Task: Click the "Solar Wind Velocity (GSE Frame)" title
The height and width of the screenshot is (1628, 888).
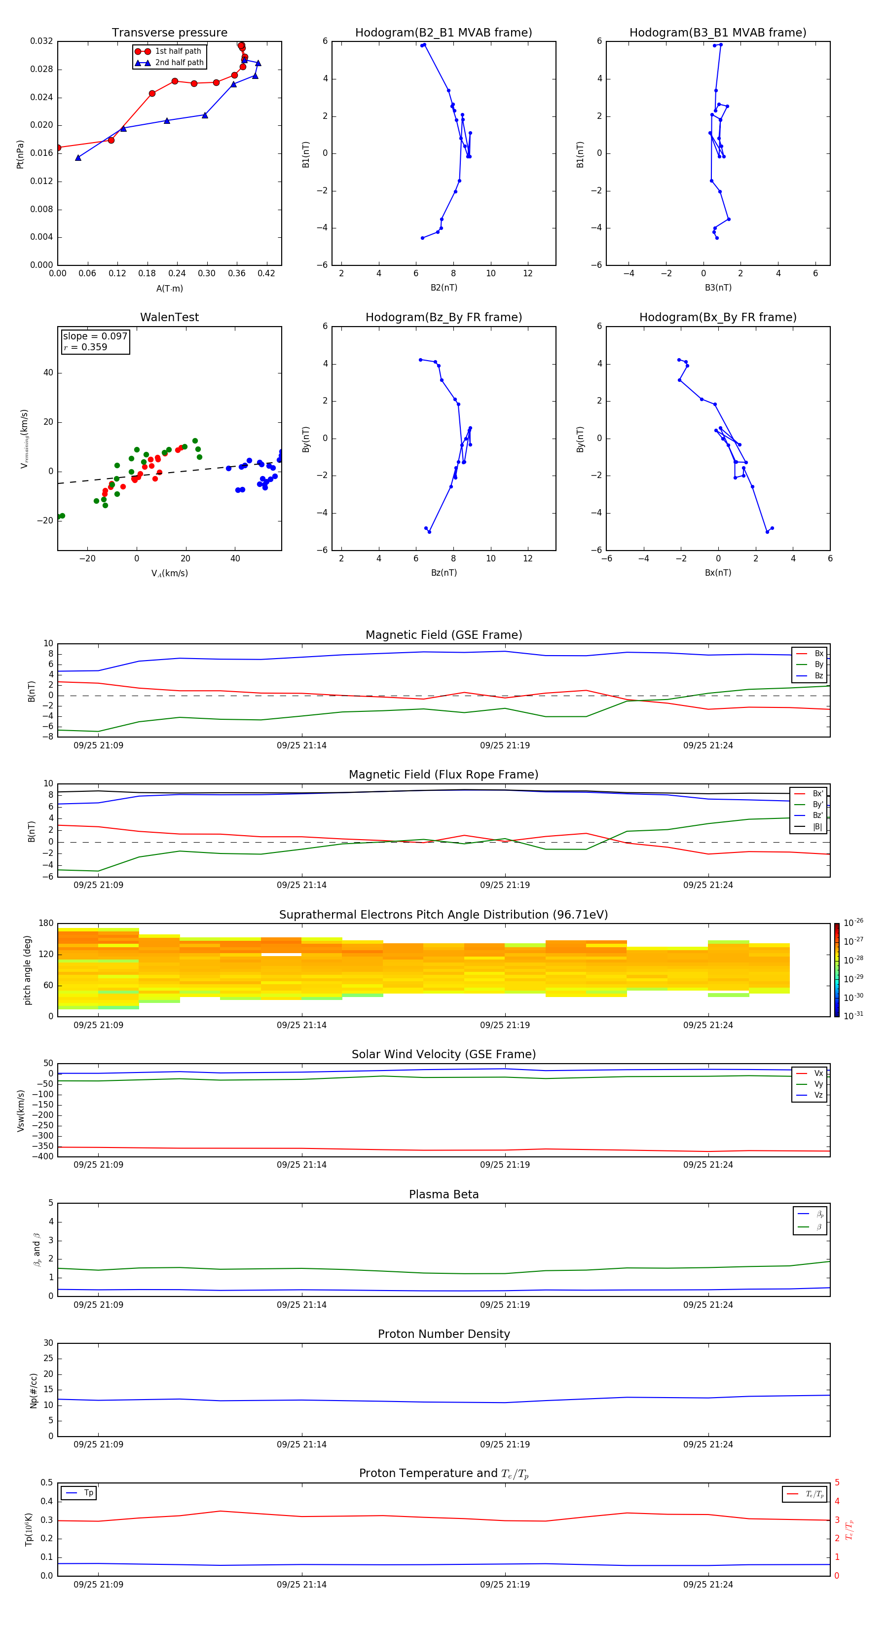Action: click(x=444, y=1055)
